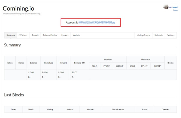Click the Immature column header

49,63
